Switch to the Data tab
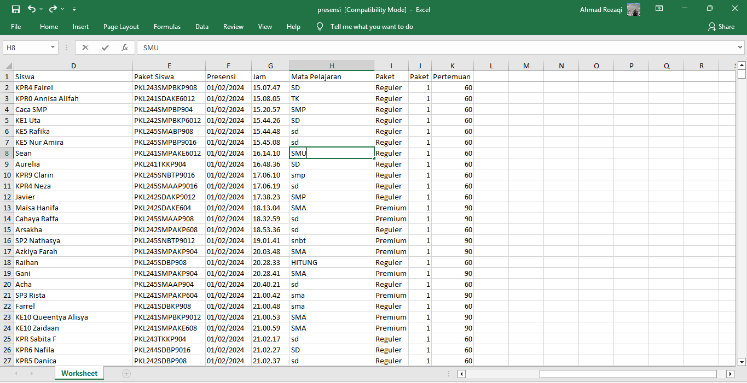The image size is (747, 383). (x=202, y=27)
